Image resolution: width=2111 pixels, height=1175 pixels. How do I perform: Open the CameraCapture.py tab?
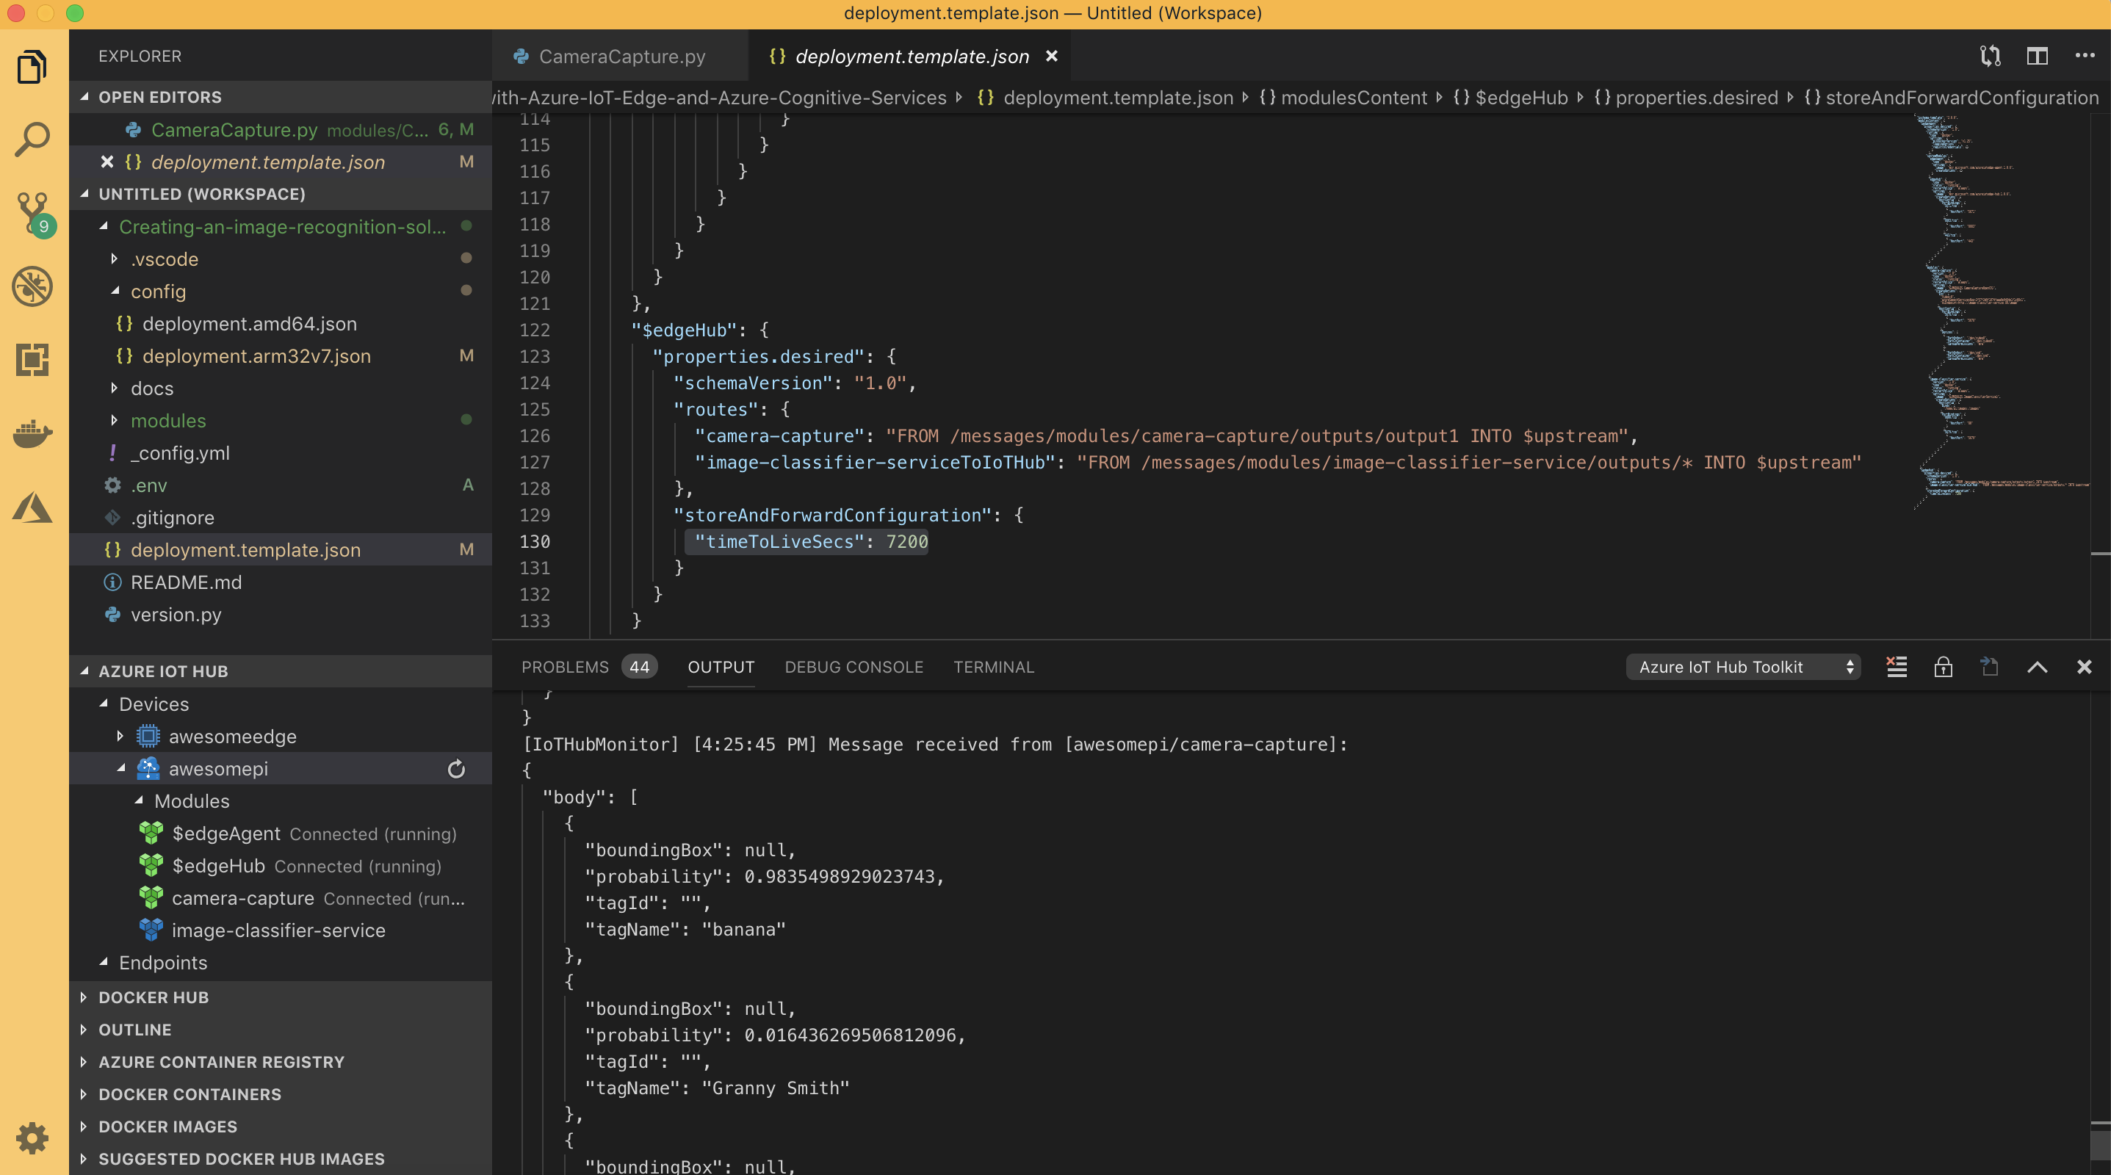point(621,56)
